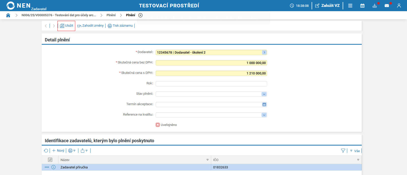This screenshot has width=407, height=175.
Task: Click the NEN logo
Action: pyautogui.click(x=18, y=5)
